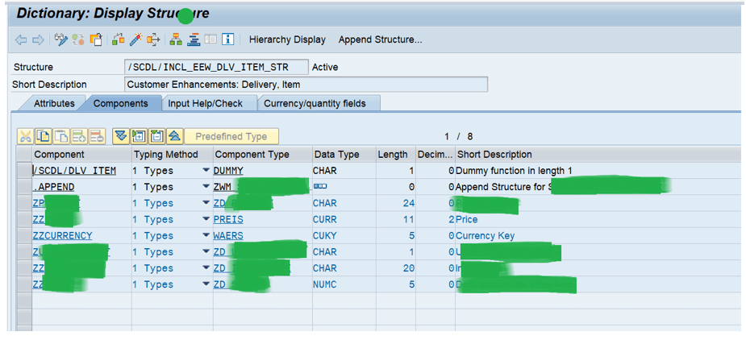
Task: Click the Cut scissors icon above the table
Action: click(x=25, y=136)
